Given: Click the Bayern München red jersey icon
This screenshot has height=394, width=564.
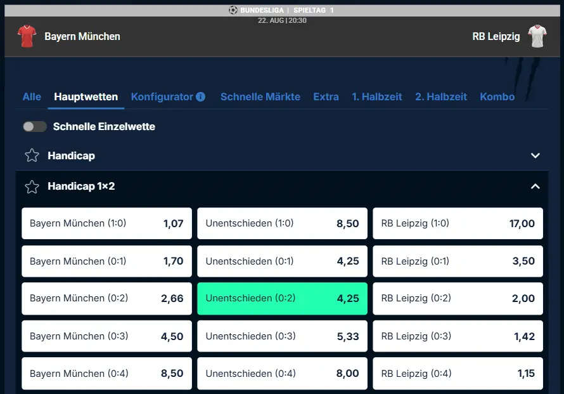Looking at the screenshot, I should tap(27, 36).
